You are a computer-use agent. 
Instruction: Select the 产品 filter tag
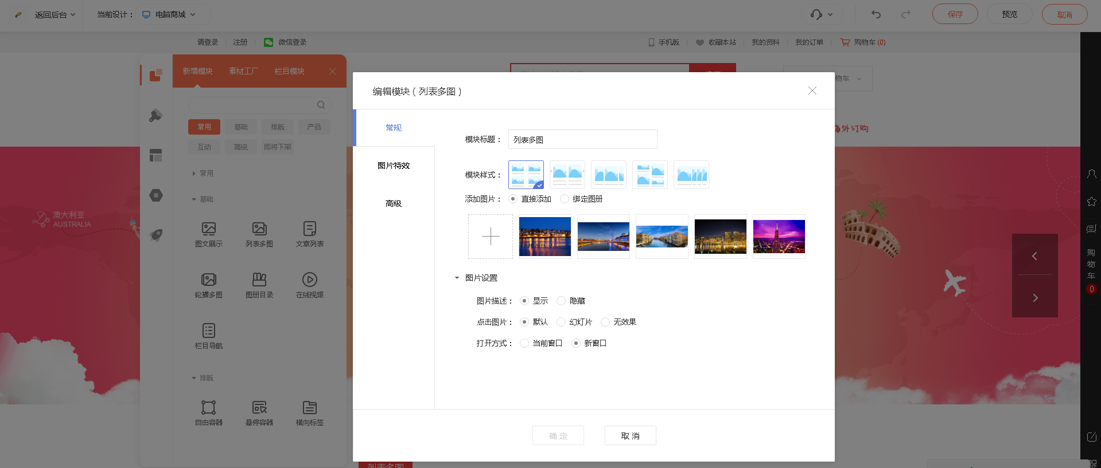click(x=314, y=127)
